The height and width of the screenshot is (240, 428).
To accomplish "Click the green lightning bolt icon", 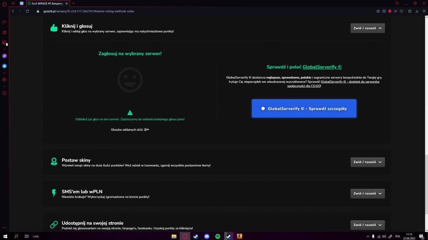I will click(54, 193).
